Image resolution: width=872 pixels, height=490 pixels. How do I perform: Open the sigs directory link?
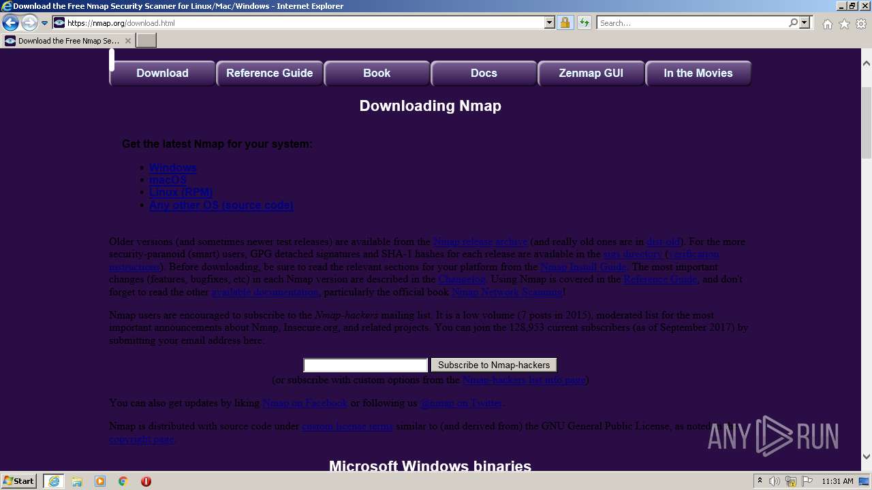click(x=633, y=254)
